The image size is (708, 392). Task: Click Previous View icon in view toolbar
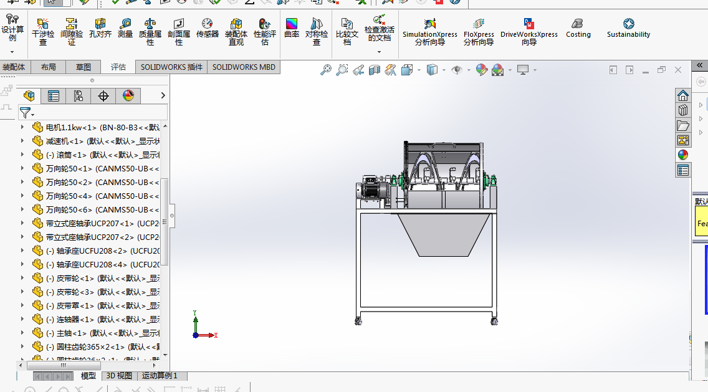358,70
